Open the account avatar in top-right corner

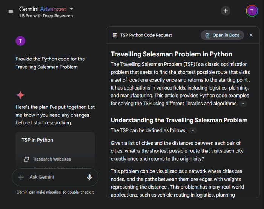tap(252, 11)
